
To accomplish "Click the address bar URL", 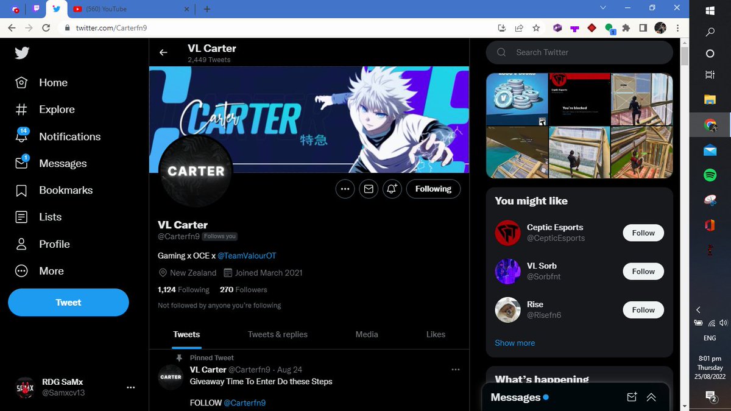I will [x=111, y=28].
